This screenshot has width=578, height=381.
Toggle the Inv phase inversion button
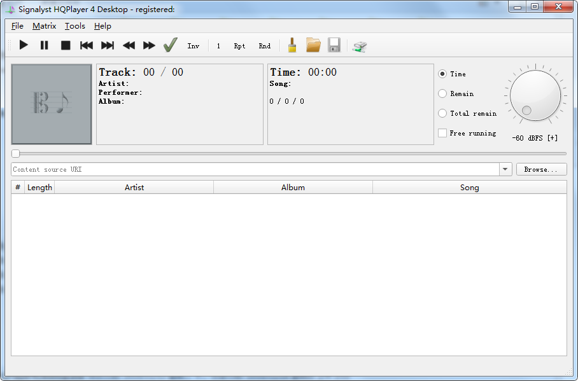(x=193, y=46)
